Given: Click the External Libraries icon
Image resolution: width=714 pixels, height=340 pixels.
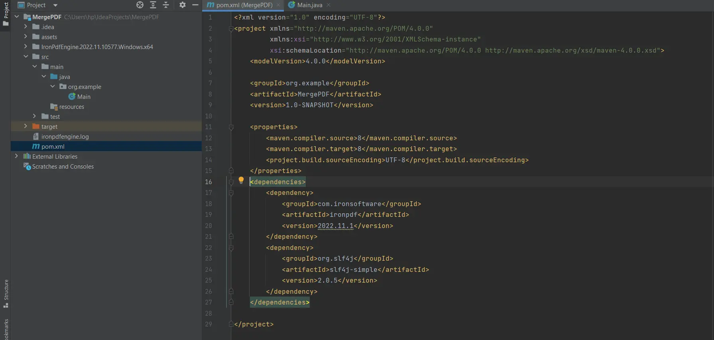Looking at the screenshot, I should tap(27, 156).
